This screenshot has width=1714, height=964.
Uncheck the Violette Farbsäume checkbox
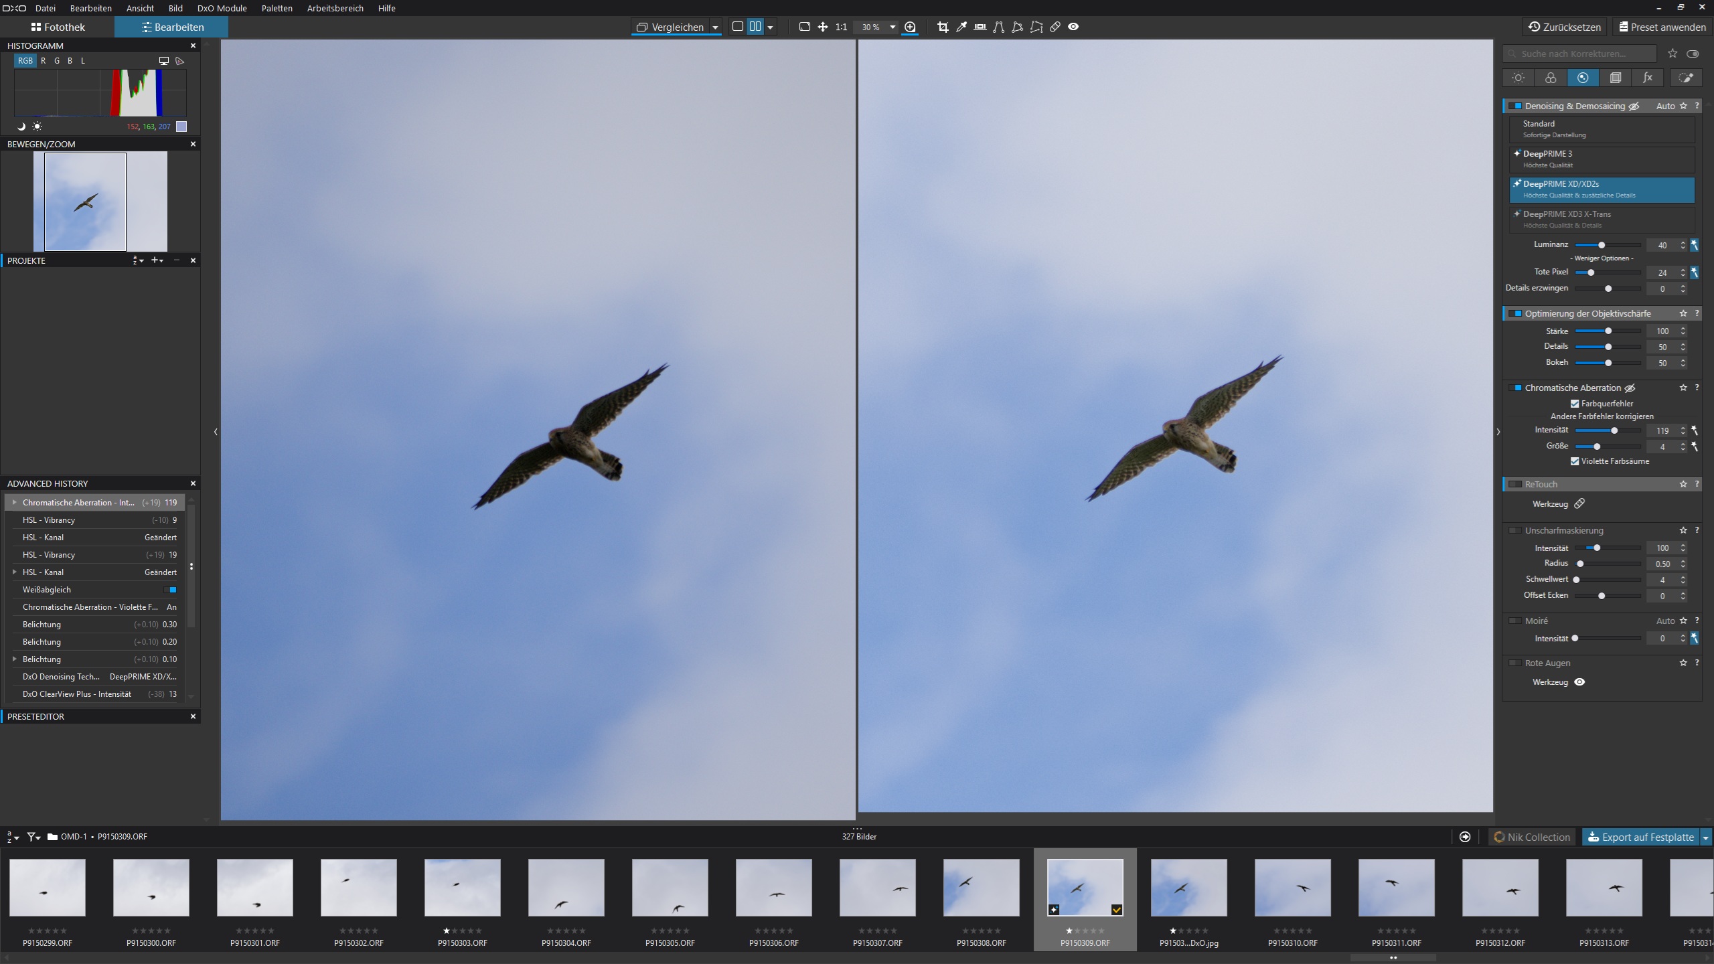[x=1575, y=461]
